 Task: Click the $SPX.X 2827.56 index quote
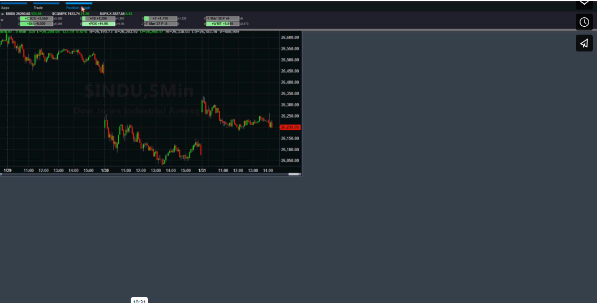point(116,13)
